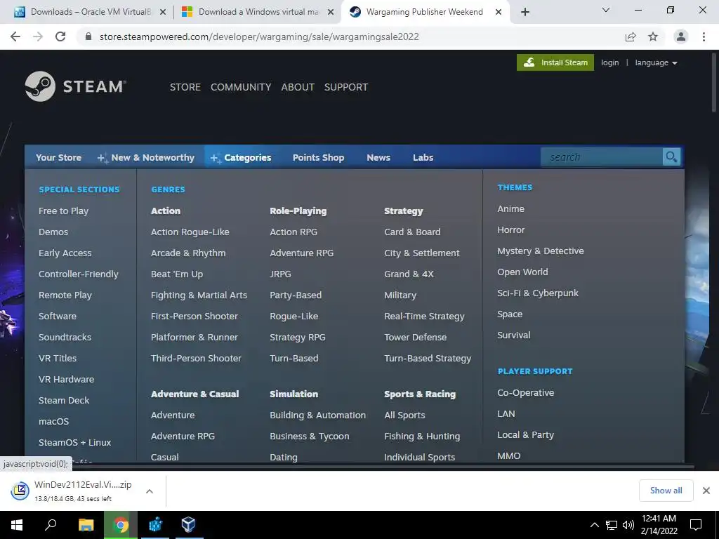Viewport: 719px width, 539px height.
Task: Click the Steam store search field
Action: [x=602, y=157]
